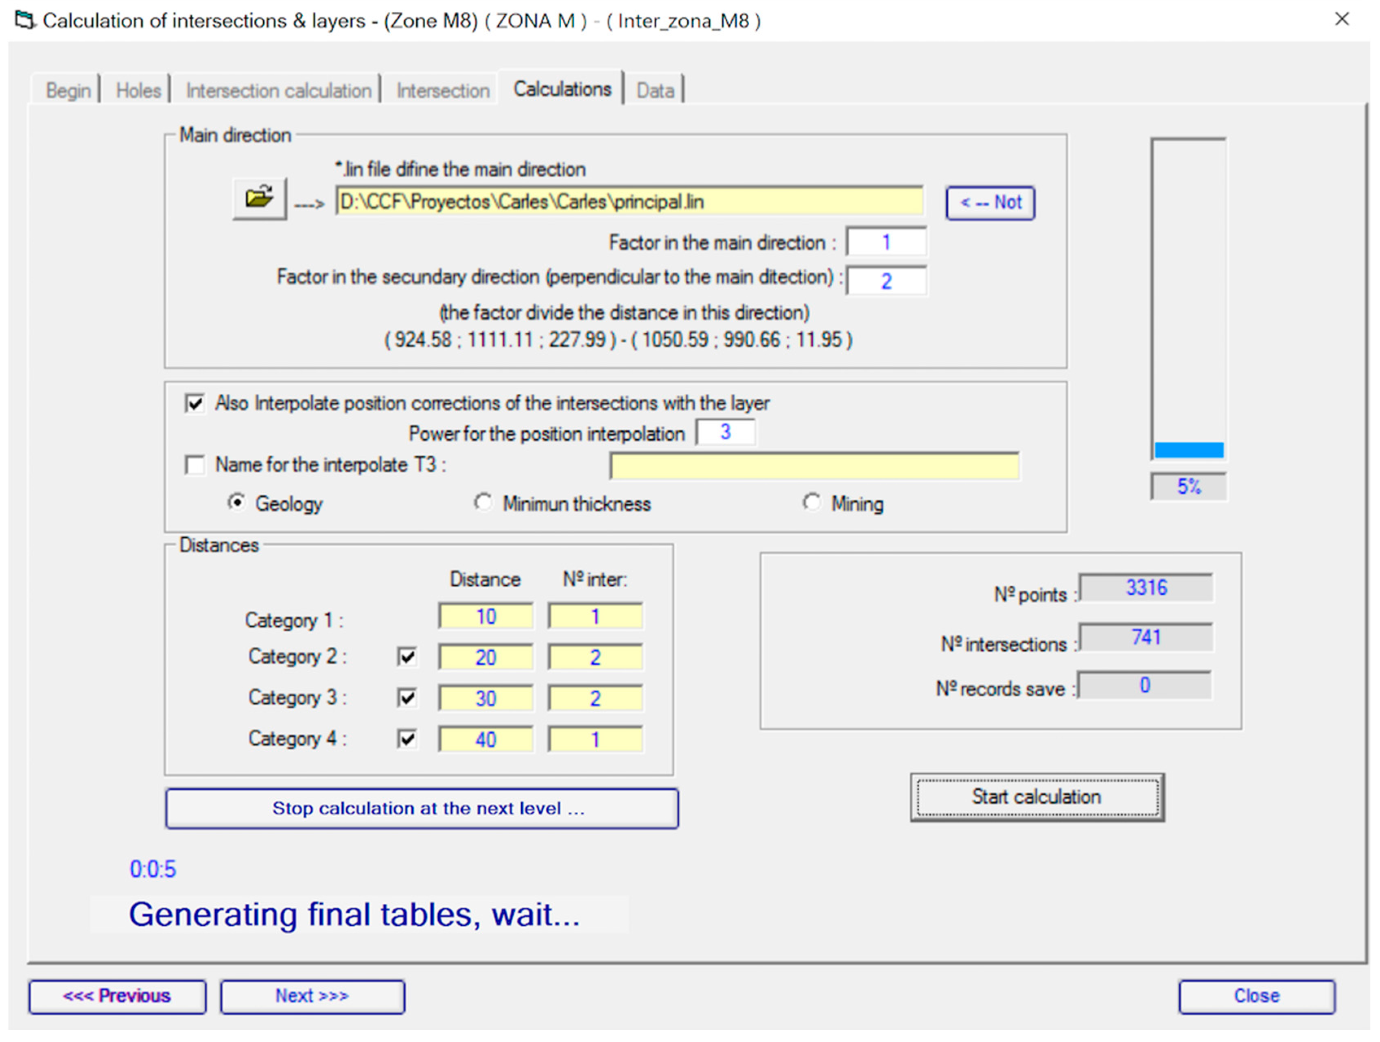Click the open folder icon for .lin file

259,199
